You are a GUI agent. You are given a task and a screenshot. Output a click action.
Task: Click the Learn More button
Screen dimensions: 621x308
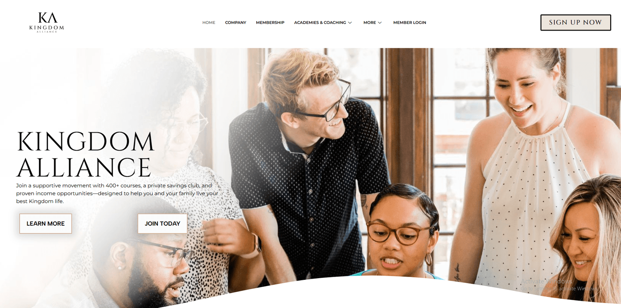coord(46,224)
